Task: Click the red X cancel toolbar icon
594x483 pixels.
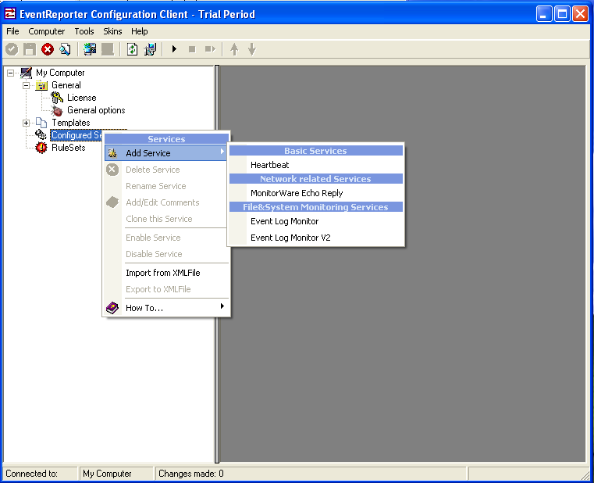Action: click(48, 49)
